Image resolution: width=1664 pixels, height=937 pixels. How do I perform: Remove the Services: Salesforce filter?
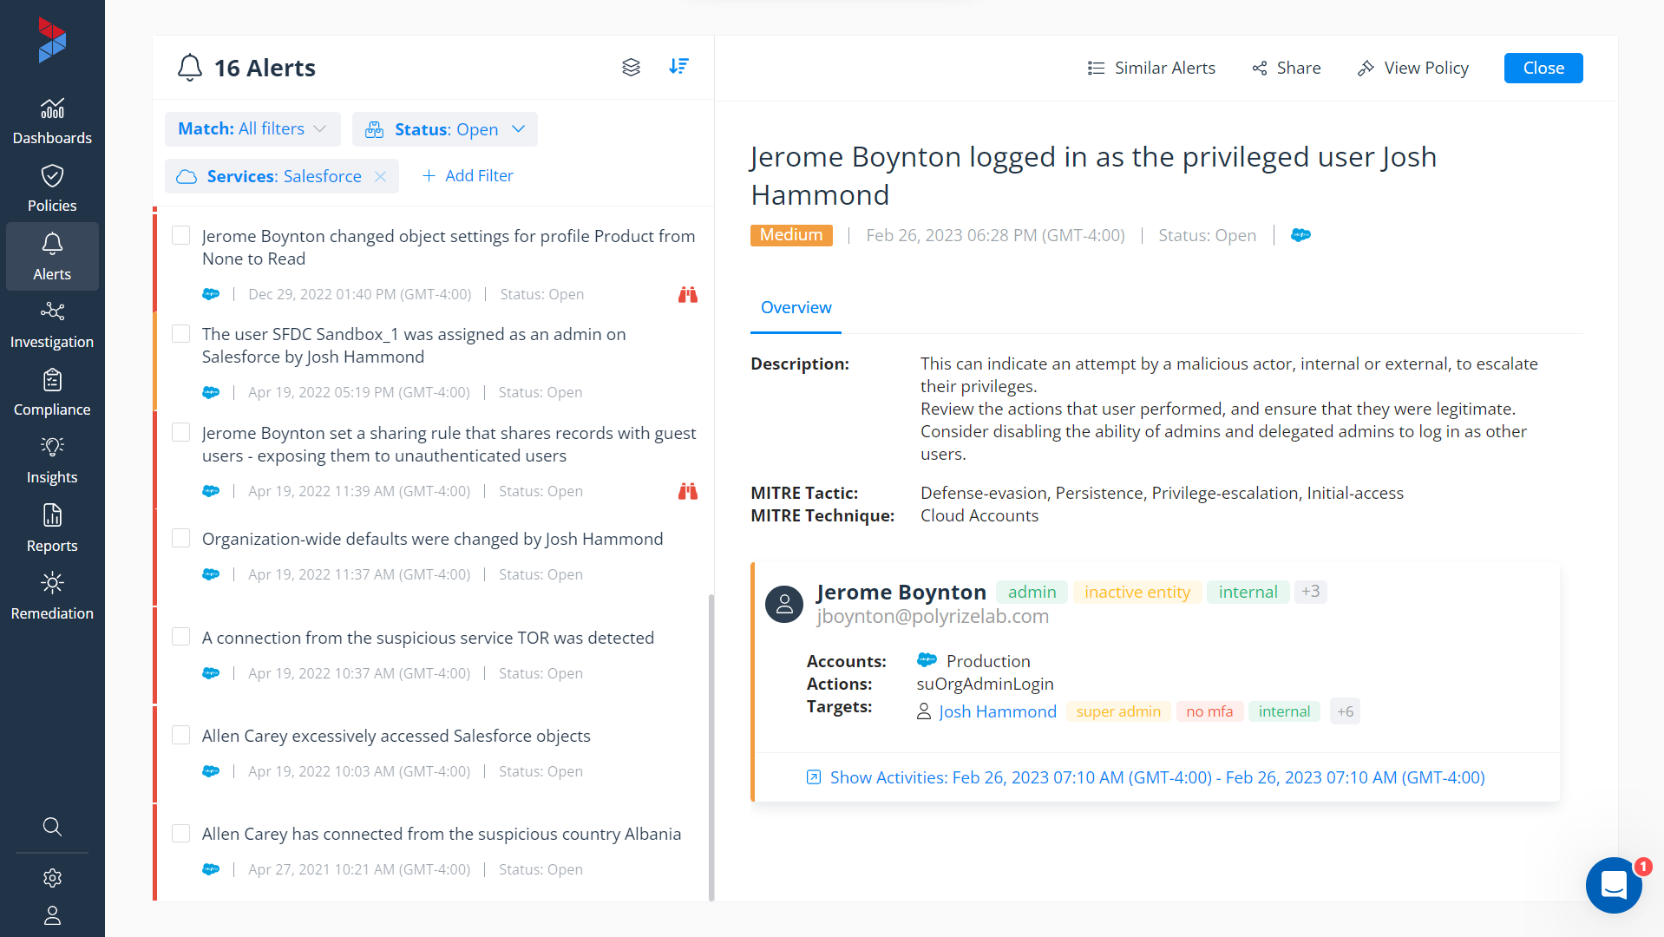380,176
